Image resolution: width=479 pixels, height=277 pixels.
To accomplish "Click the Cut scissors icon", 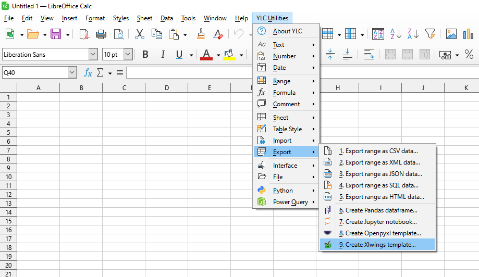I will [139, 34].
